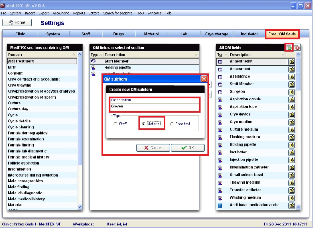Click the material type icon beside Cryo device

click(220, 115)
